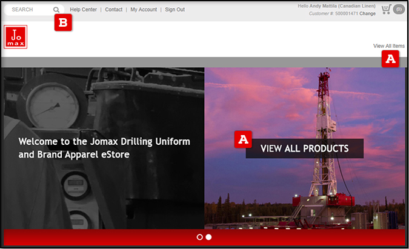409x249 pixels.
Task: Click the Jomax logo
Action: (x=15, y=37)
